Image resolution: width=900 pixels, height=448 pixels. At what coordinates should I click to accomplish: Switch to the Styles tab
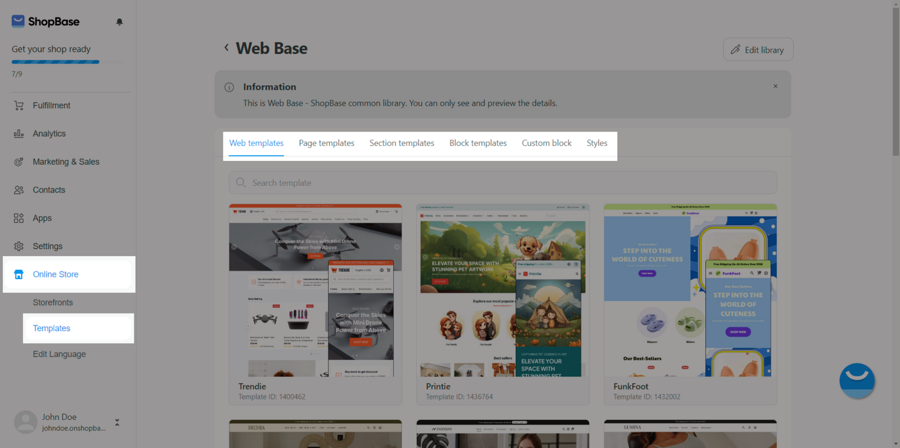pyautogui.click(x=597, y=143)
